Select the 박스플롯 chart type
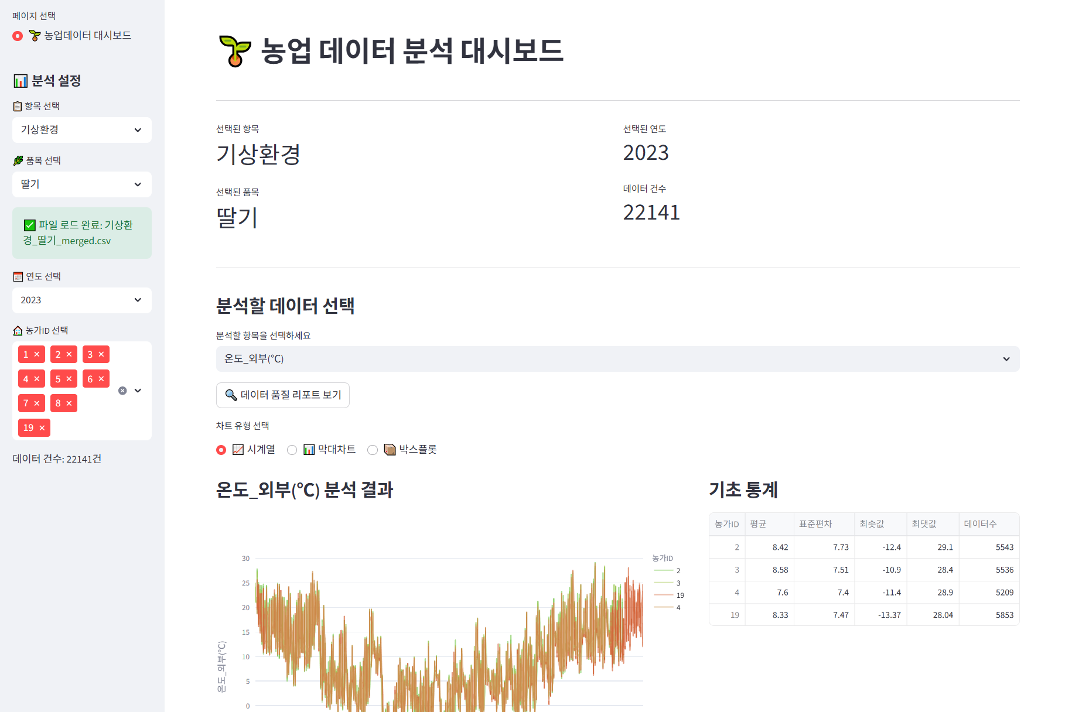The height and width of the screenshot is (712, 1072). 373,450
